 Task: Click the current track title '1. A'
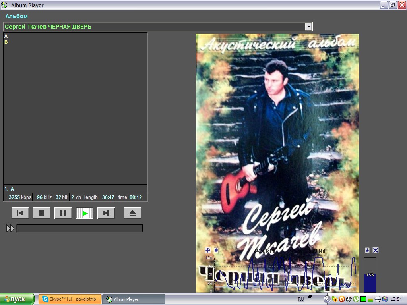tap(9, 189)
